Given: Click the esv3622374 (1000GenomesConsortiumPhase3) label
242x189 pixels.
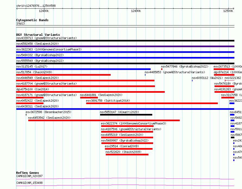Looking at the screenshot, I should (x=134, y=123).
